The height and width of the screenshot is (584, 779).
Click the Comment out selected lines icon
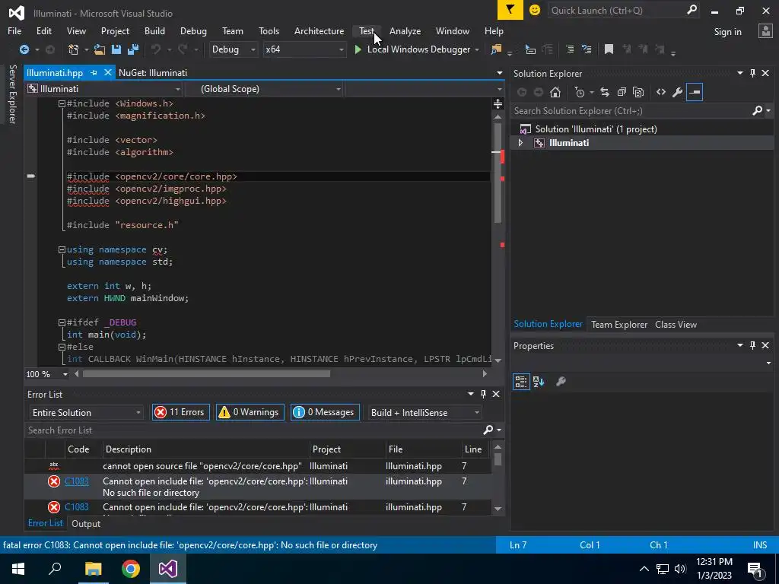[570, 49]
